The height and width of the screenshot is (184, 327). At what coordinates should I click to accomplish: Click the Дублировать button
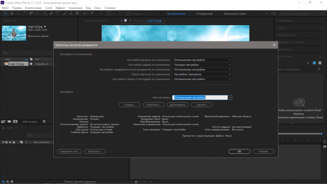click(178, 105)
